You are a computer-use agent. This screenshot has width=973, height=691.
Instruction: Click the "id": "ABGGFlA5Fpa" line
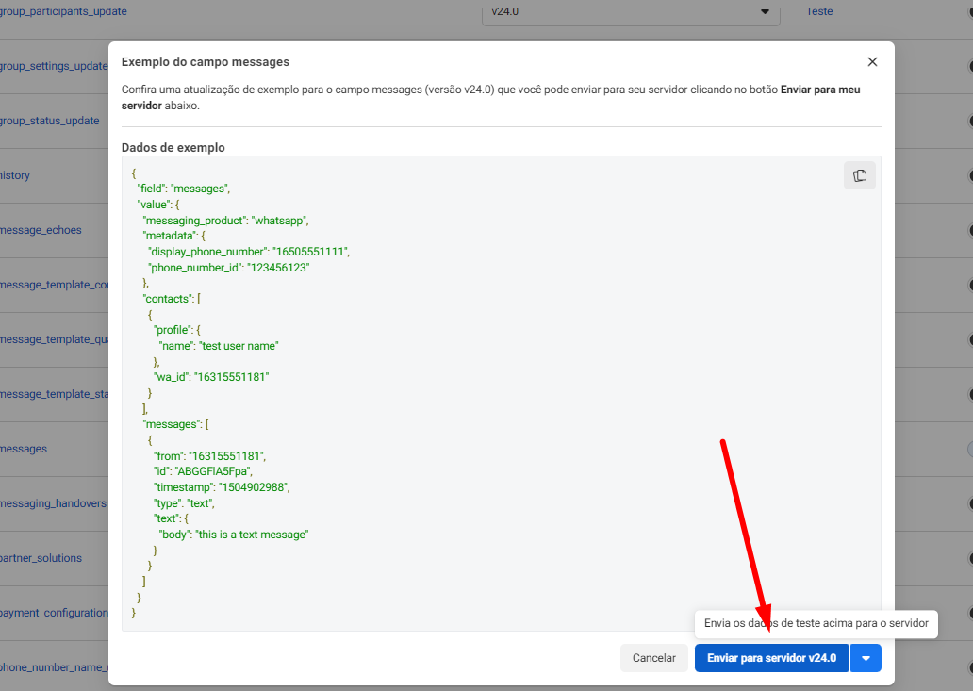203,470
